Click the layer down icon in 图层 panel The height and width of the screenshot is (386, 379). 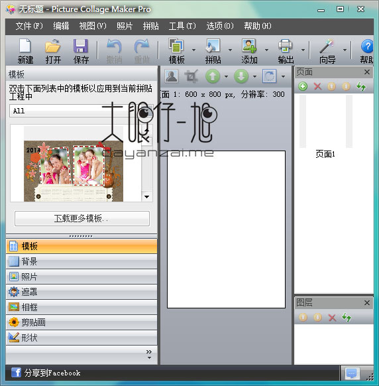pos(318,317)
